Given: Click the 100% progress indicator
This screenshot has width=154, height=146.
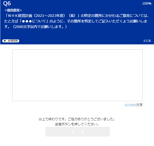Looking at the screenshot, I should pyautogui.click(x=147, y=4).
